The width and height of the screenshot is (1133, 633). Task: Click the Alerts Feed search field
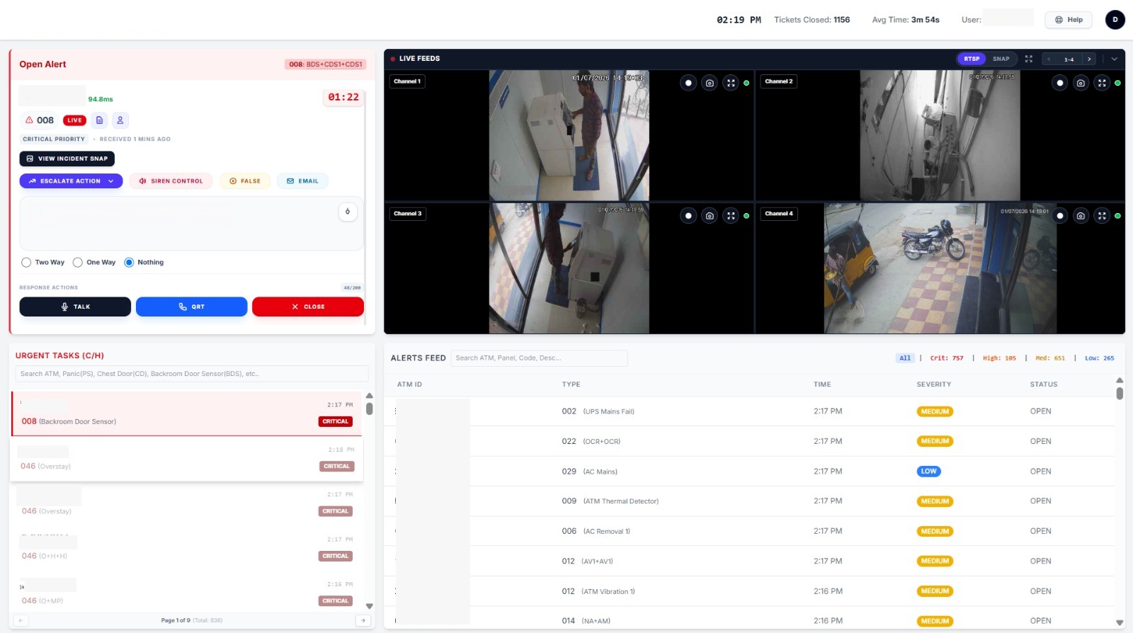540,358
